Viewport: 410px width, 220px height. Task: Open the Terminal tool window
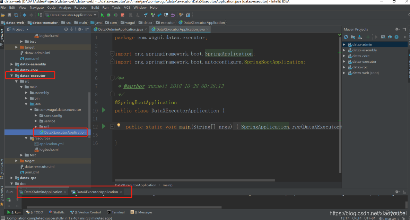click(x=116, y=212)
